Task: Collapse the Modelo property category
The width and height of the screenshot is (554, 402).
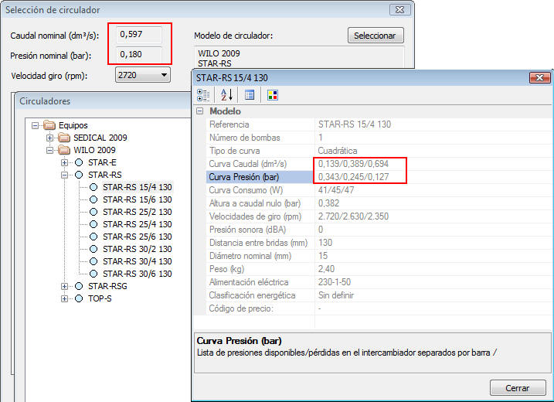Action: 200,111
